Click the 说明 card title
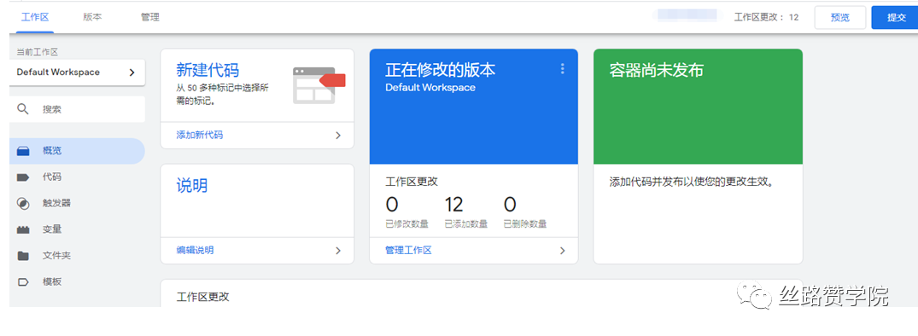The image size is (918, 336). 192,186
